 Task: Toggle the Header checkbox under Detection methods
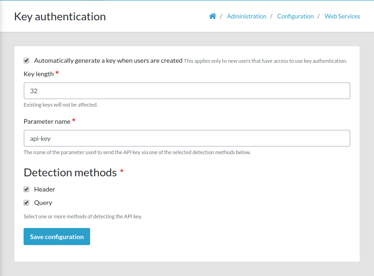[x=26, y=189]
